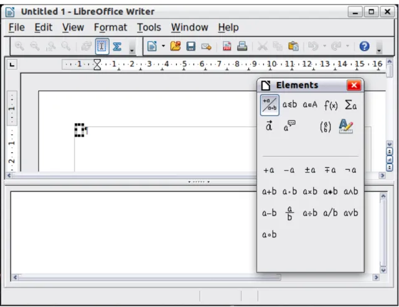
Task: Click the blue Help question mark icon
Action: (x=364, y=46)
